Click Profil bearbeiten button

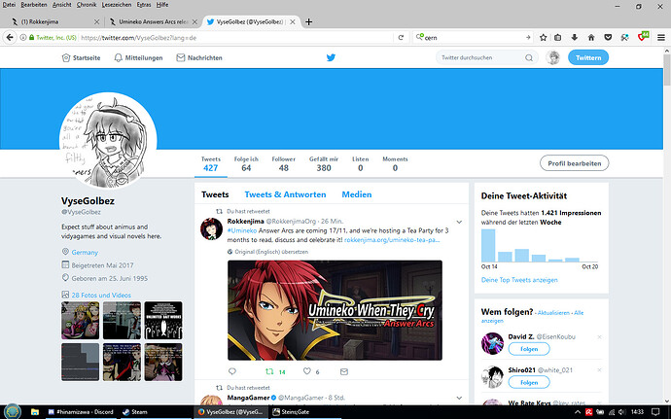coord(575,163)
